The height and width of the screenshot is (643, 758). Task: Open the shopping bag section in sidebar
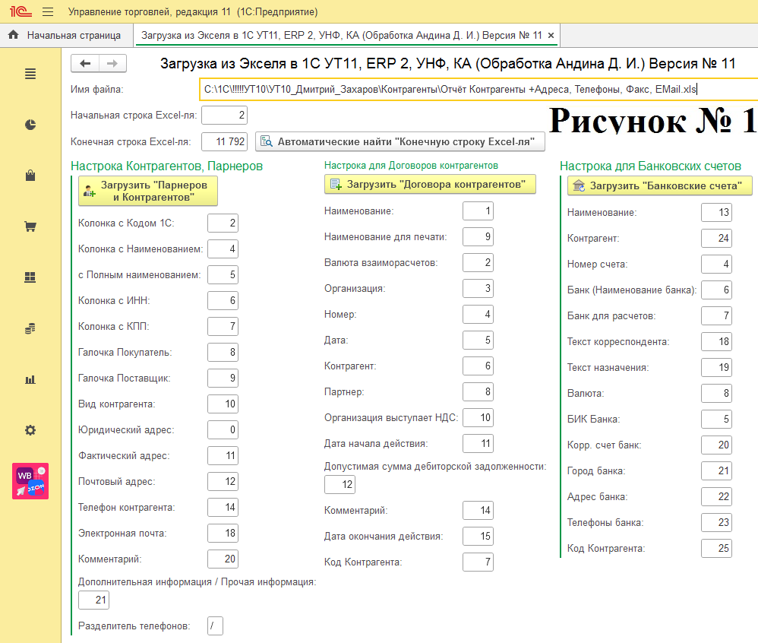pos(30,175)
